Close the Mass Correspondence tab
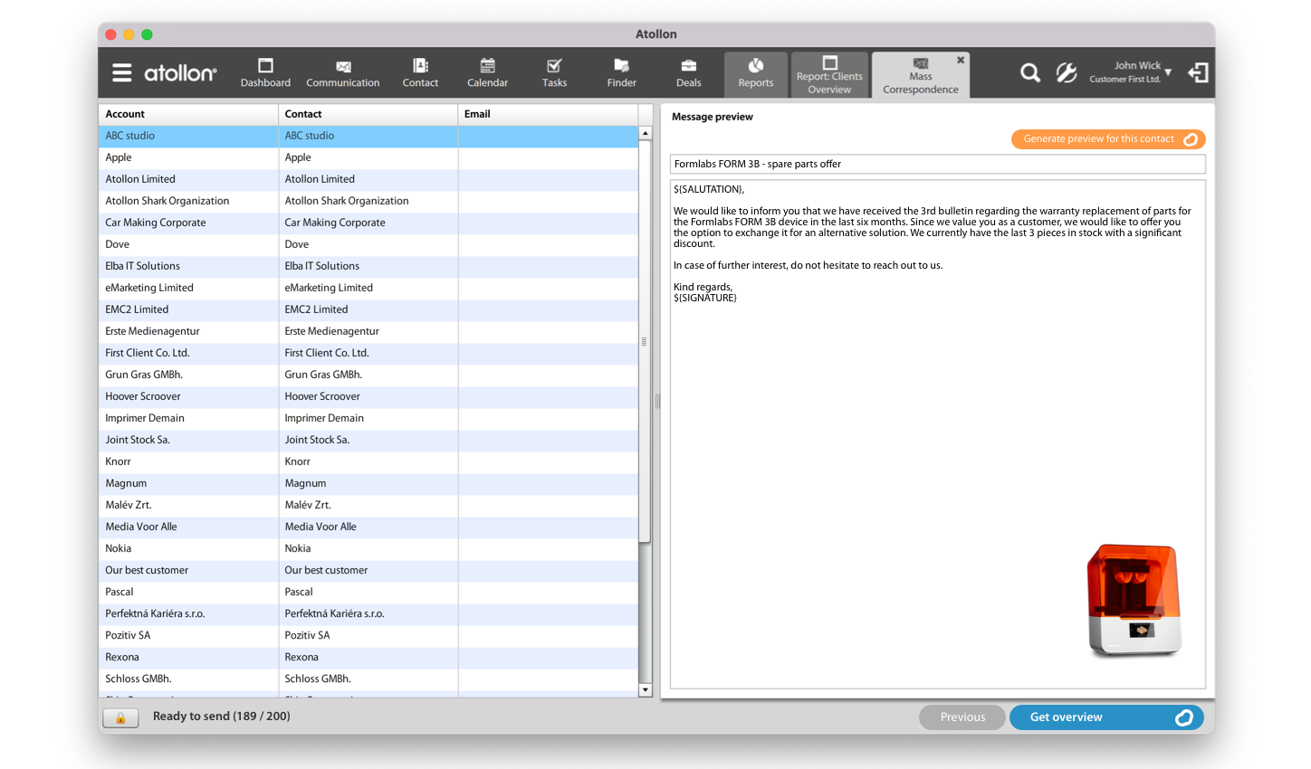1311x769 pixels. [x=961, y=60]
